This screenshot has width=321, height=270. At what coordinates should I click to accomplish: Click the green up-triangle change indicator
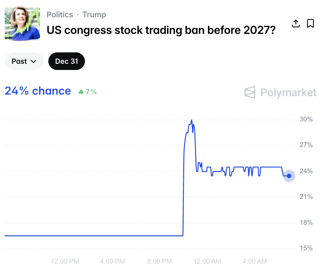pos(81,92)
